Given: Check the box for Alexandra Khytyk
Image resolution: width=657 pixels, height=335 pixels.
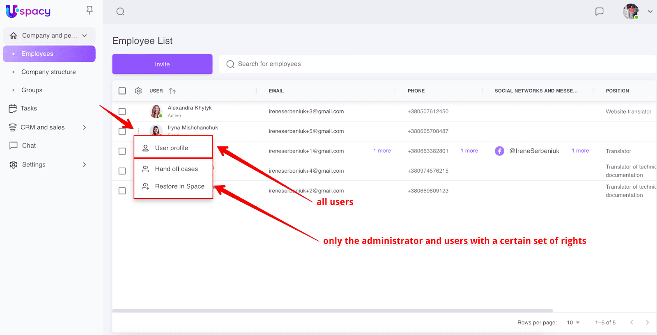Looking at the screenshot, I should tap(122, 112).
